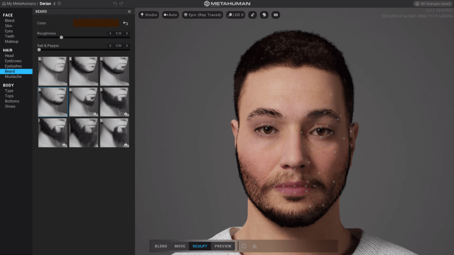
Task: Increase Salt & Pepper with right arrow
Action: click(x=127, y=46)
